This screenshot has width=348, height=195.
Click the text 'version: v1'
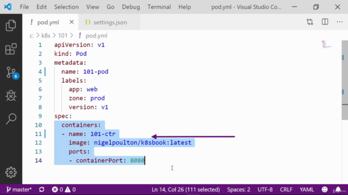click(x=88, y=107)
